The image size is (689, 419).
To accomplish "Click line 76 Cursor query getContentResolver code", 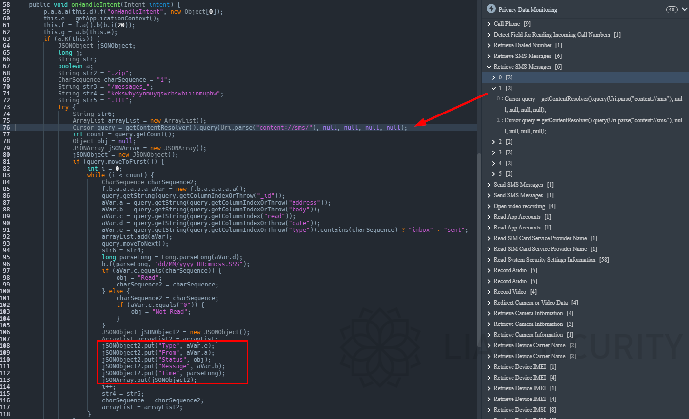I will tap(240, 128).
